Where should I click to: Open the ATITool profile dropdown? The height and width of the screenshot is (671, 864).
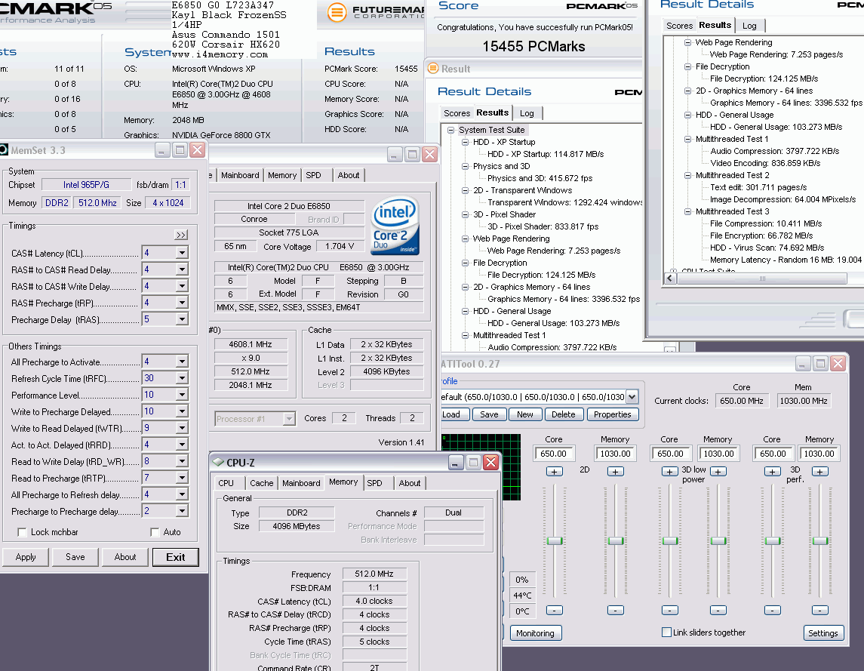632,396
